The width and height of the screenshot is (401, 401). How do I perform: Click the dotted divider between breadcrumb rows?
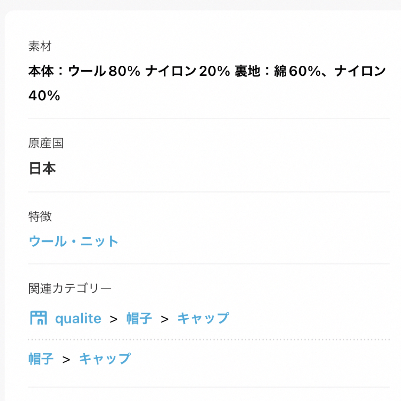(209, 340)
